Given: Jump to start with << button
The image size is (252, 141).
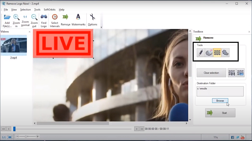Looking at the screenshot, I should tap(3, 129).
